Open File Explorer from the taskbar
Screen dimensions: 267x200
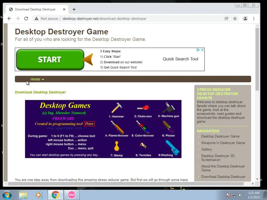pos(23,195)
